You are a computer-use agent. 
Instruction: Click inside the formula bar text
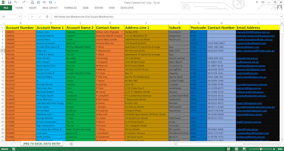[84, 17]
